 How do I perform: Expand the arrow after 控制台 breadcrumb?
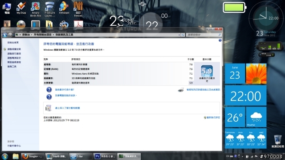point(32,35)
